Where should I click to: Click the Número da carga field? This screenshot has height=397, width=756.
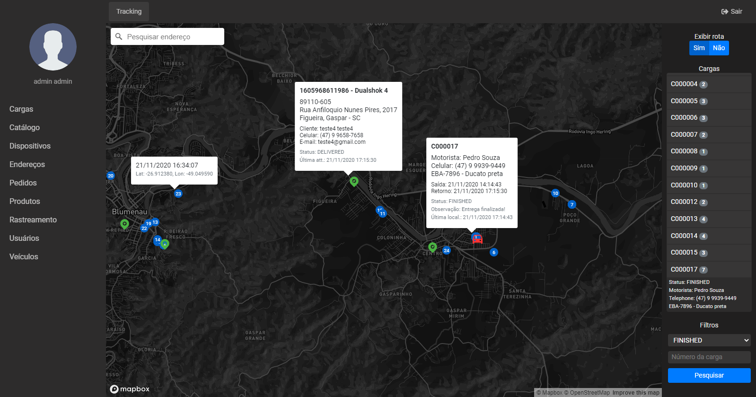click(x=709, y=357)
